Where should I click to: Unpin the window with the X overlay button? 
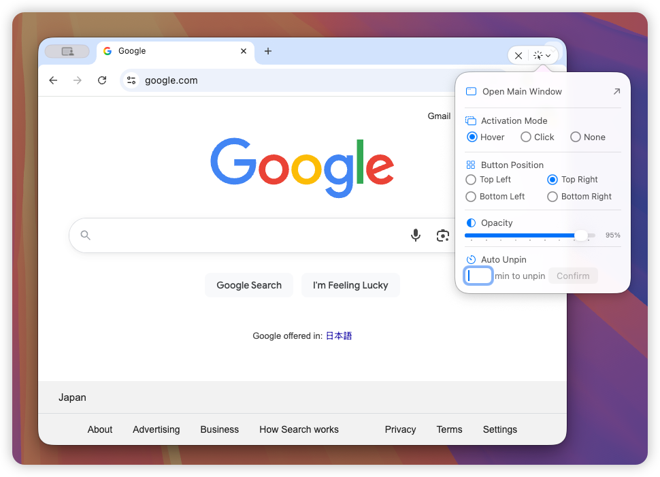[518, 56]
